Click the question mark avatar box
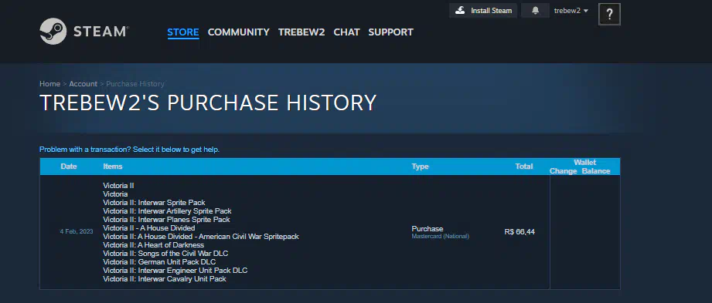 [609, 14]
